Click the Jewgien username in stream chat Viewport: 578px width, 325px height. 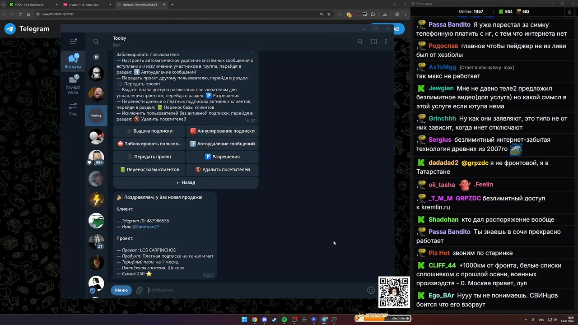pyautogui.click(x=441, y=88)
